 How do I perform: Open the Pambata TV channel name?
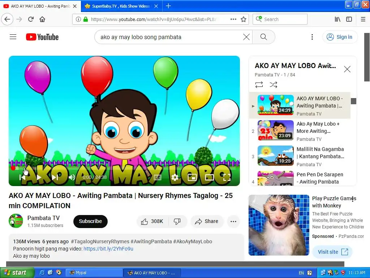[x=43, y=218]
